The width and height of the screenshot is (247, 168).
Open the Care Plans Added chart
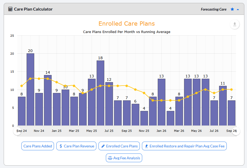click(38, 146)
